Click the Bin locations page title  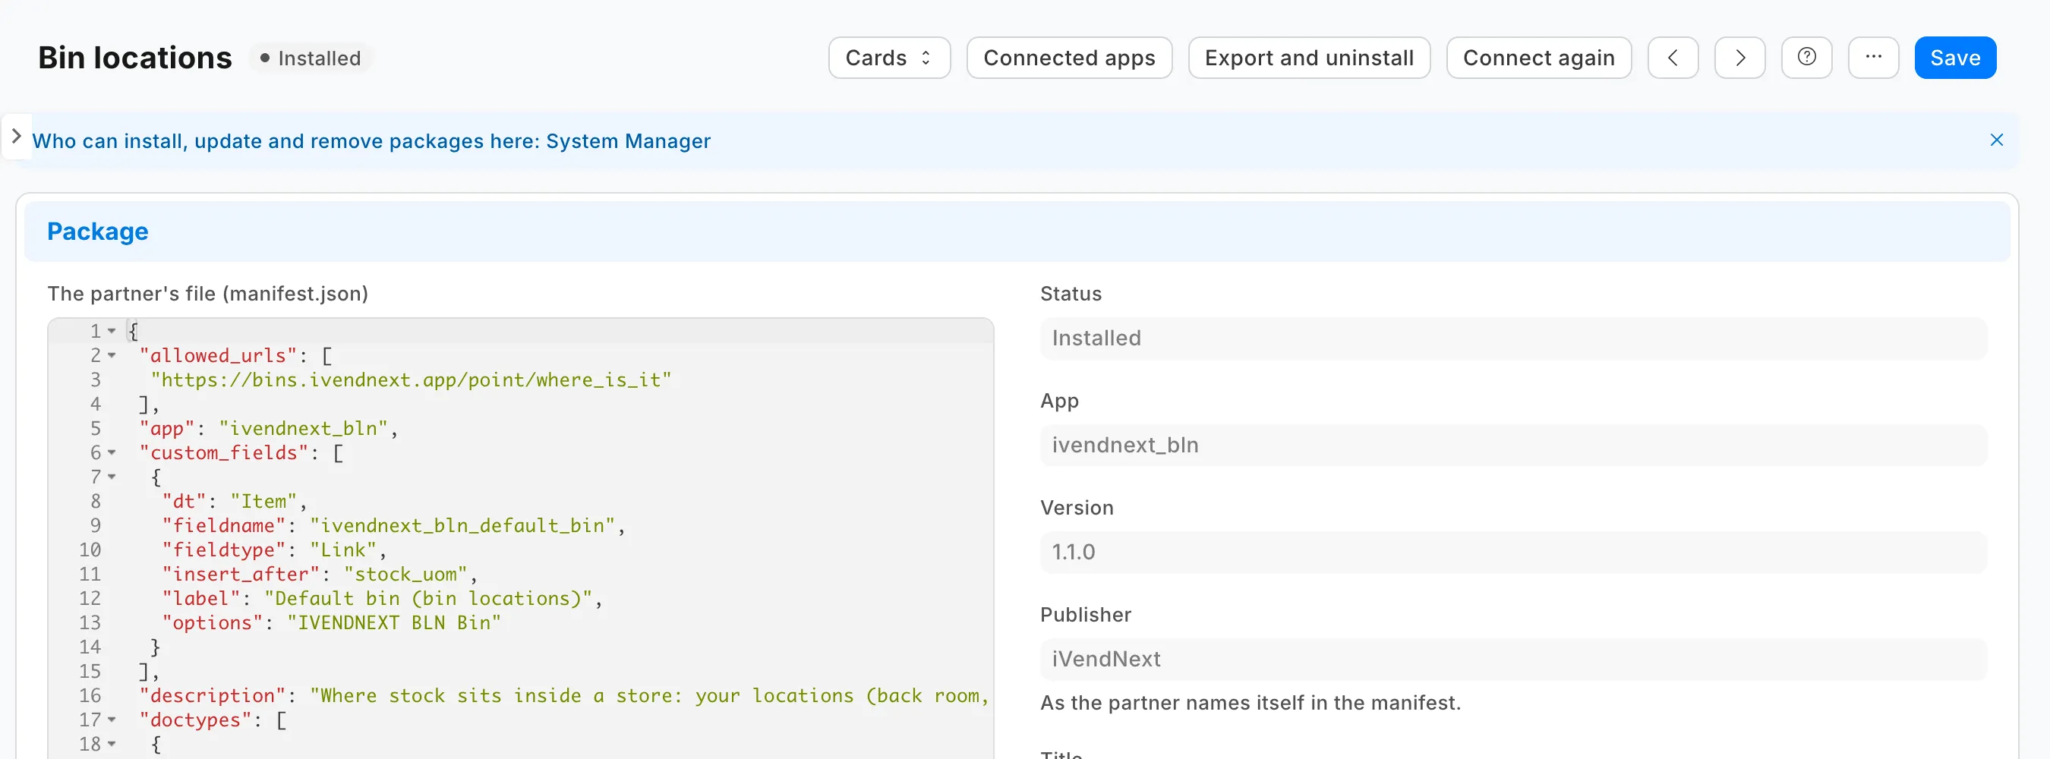pyautogui.click(x=134, y=58)
